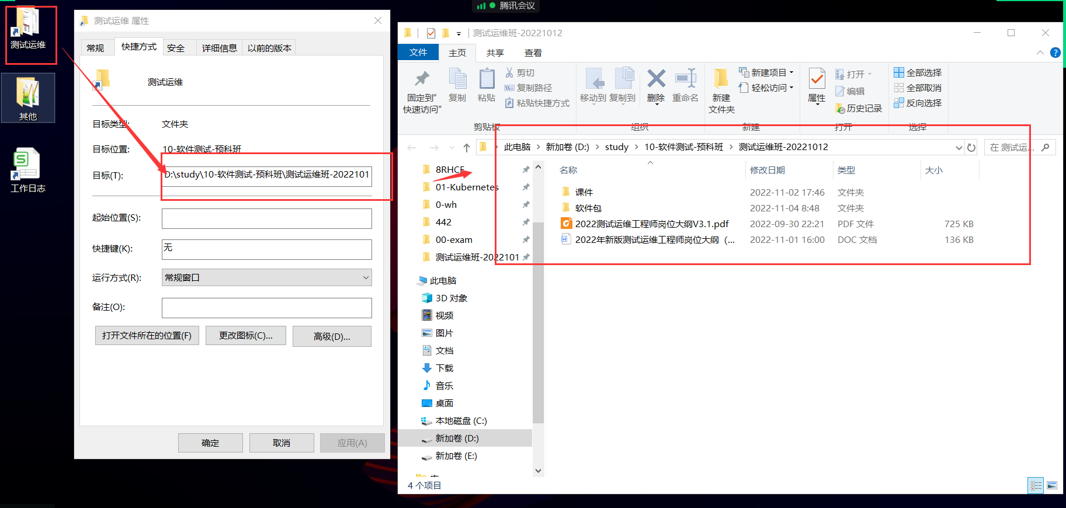This screenshot has height=508, width=1066.
Task: Select the 其他 desktop folder icon
Action: (27, 98)
